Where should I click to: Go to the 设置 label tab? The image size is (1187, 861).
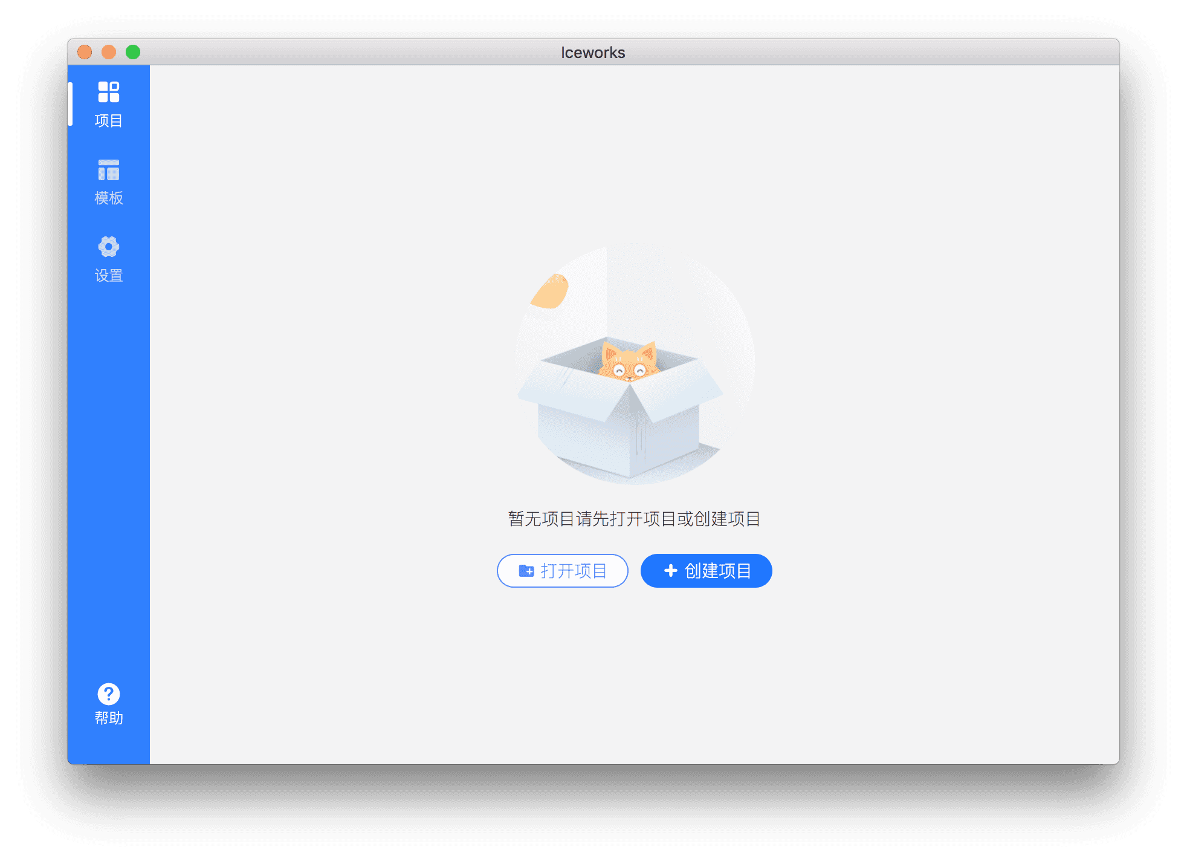[x=109, y=275]
